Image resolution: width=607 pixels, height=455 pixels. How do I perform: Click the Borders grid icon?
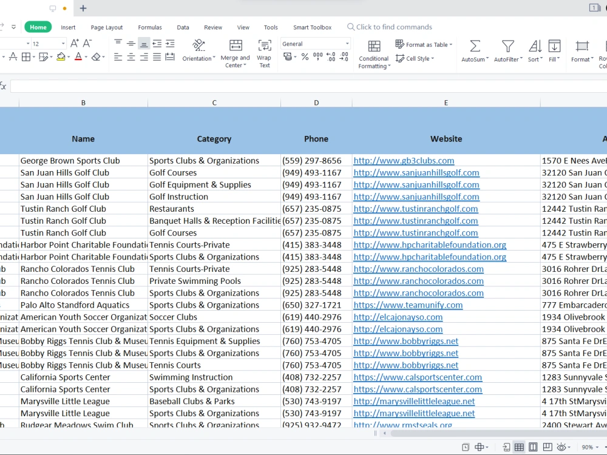tap(26, 57)
